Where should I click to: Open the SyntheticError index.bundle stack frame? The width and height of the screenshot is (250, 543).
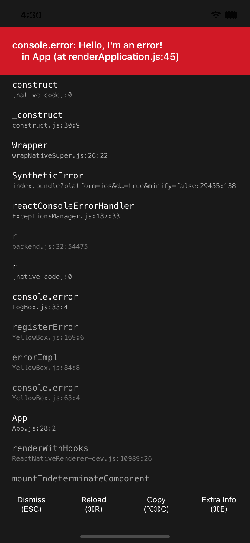click(125, 181)
